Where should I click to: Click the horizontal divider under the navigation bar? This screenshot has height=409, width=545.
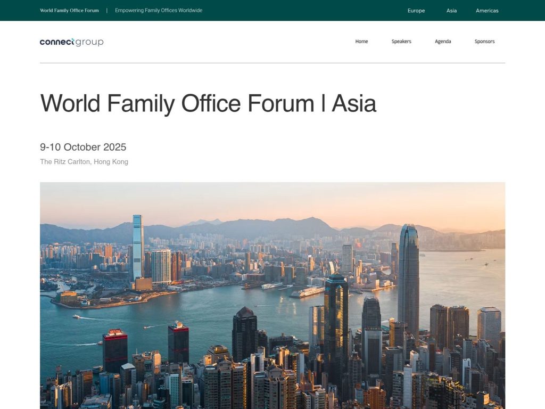pos(272,62)
